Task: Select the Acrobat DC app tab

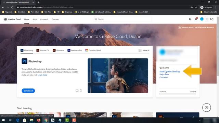Action: tap(43, 50)
